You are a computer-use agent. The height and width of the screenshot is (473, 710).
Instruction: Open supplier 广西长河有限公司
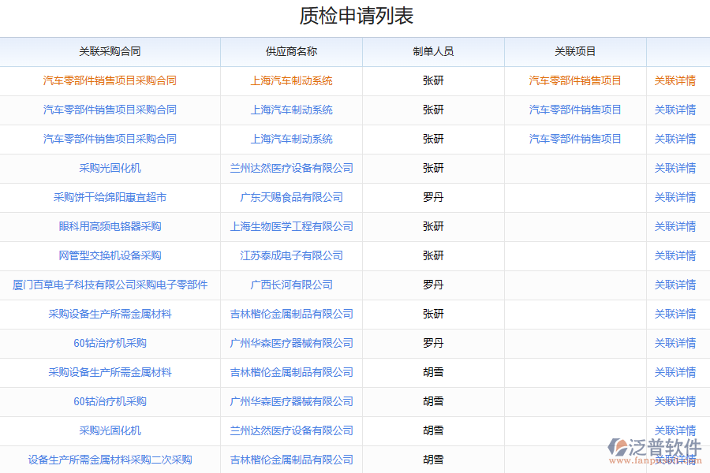[x=291, y=285]
